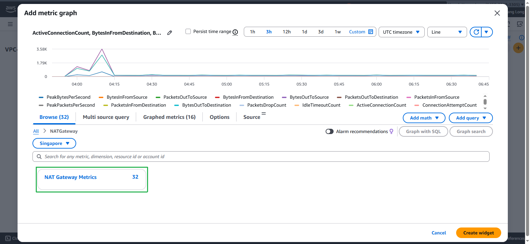Select Browse (32) tab
The image size is (530, 244).
tap(54, 117)
